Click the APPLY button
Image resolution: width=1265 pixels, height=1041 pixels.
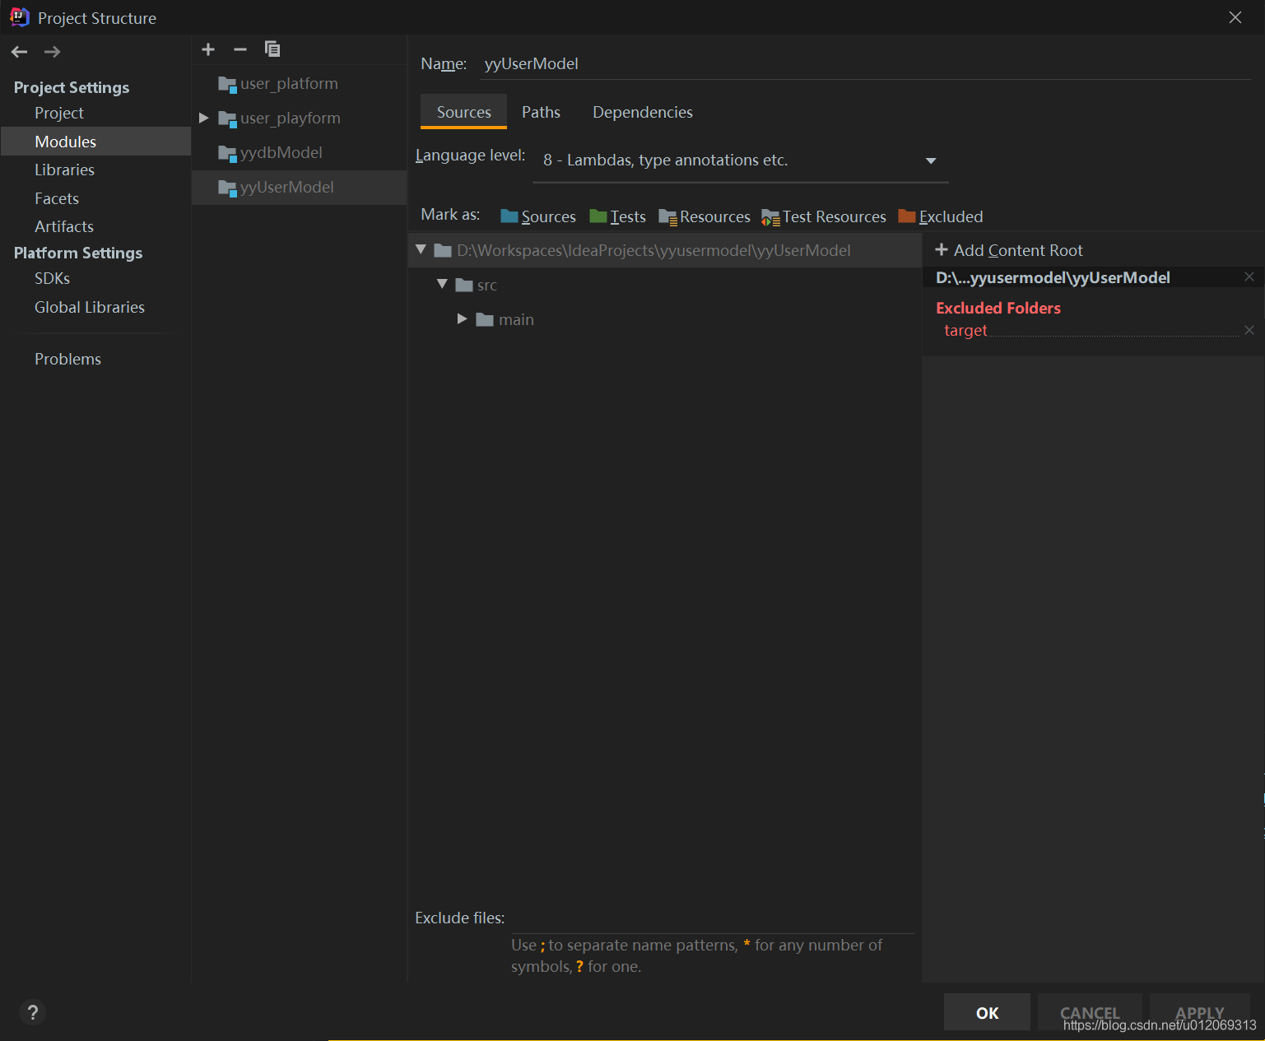click(x=1200, y=1012)
